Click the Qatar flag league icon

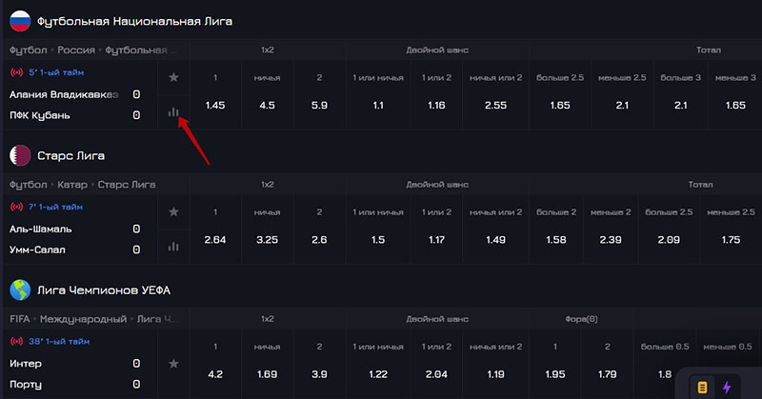click(x=19, y=154)
